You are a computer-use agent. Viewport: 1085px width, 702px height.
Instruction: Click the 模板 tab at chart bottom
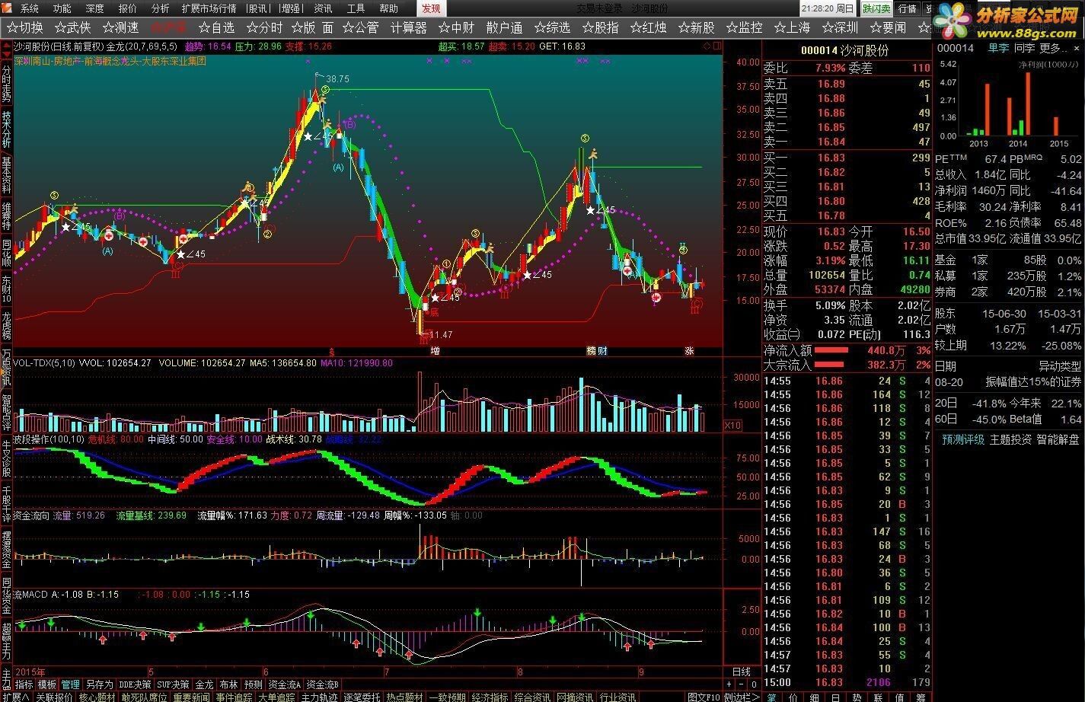pos(47,684)
